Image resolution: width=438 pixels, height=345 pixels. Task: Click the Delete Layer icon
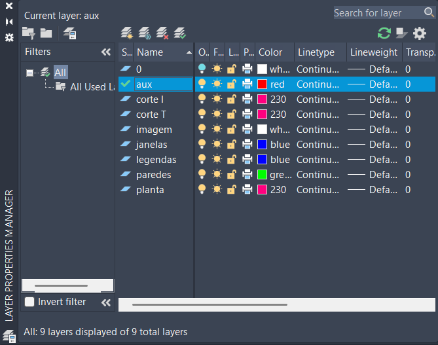pos(162,33)
